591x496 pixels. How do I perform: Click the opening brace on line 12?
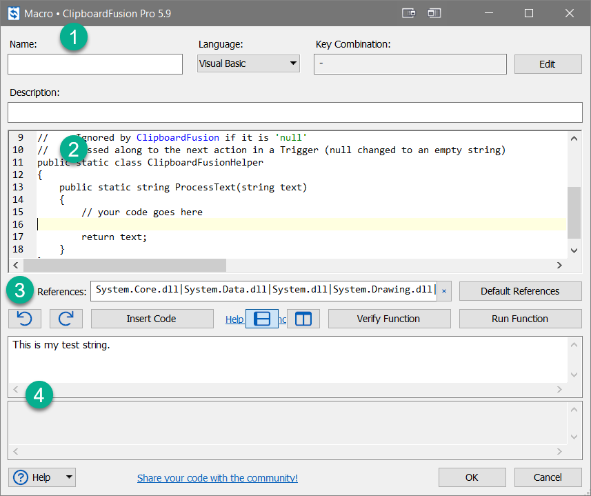point(40,175)
